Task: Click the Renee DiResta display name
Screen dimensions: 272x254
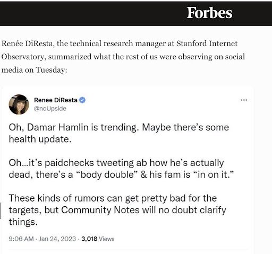Action: [56, 100]
